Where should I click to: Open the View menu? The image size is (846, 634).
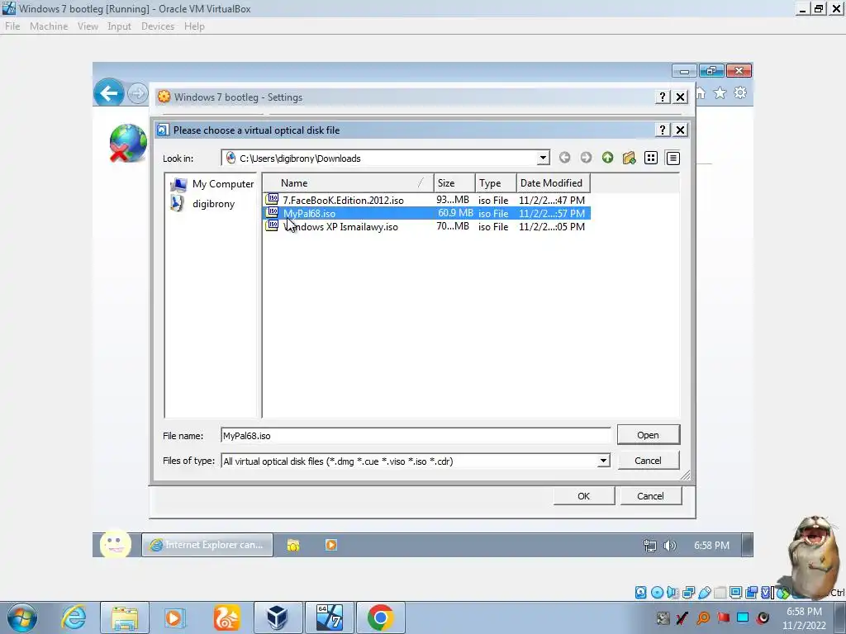pos(88,26)
